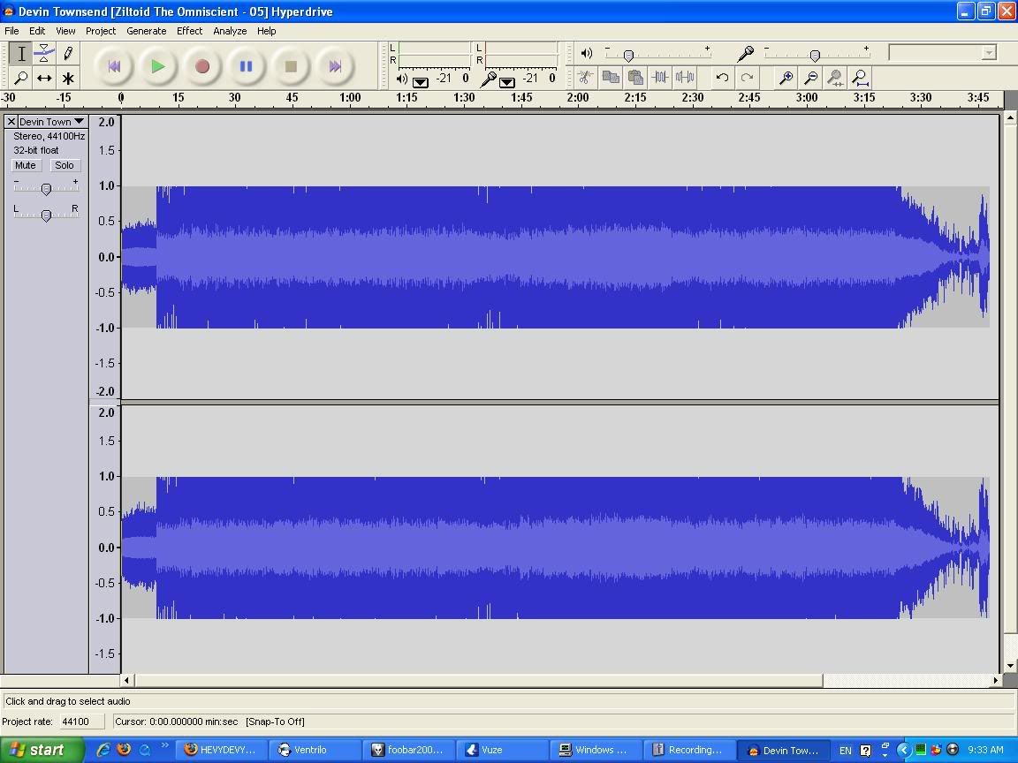Click the horizontal scrollbar thumb
The image size is (1018, 763).
tap(478, 680)
